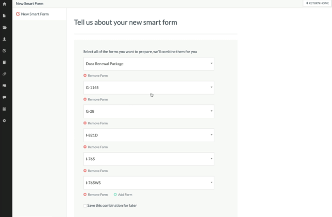The image size is (332, 217).
Task: Expand the Daca Renewal Package dropdown
Action: [x=149, y=64]
